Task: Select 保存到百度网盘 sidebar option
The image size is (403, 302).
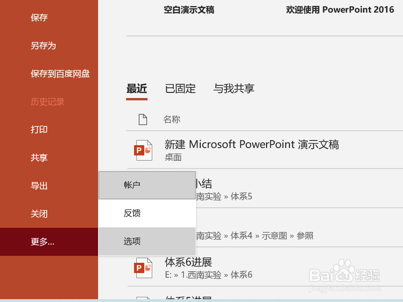Action: pos(60,74)
